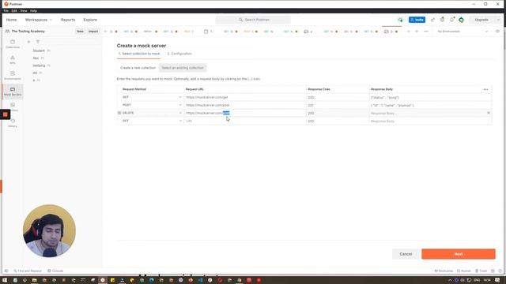This screenshot has height=284, width=506.
Task: Open the three-dots menu on the table header
Action: click(x=485, y=89)
